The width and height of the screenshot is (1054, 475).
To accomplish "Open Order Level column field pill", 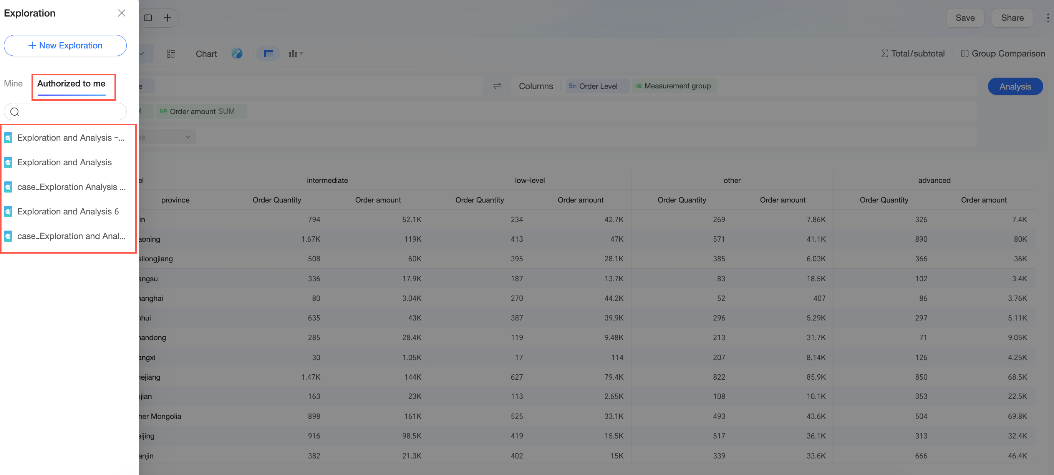I will click(x=597, y=86).
